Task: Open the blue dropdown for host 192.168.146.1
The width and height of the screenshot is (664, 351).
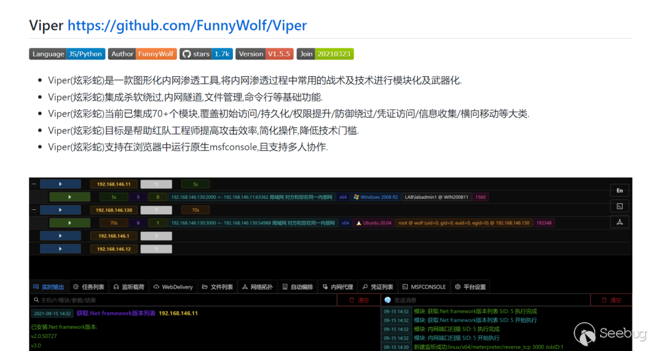Action: (x=60, y=236)
